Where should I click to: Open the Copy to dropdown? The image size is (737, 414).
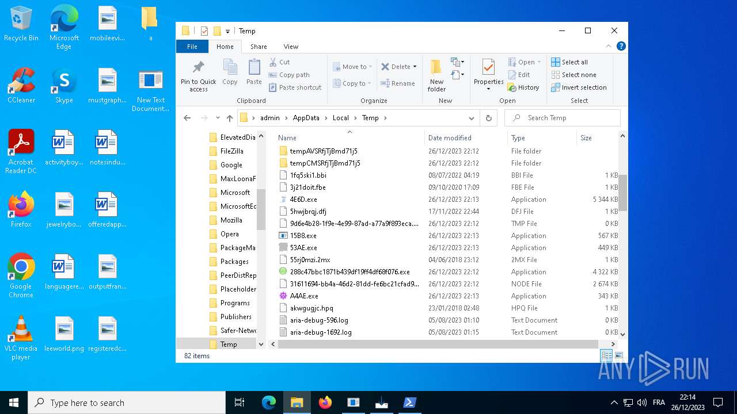point(352,83)
